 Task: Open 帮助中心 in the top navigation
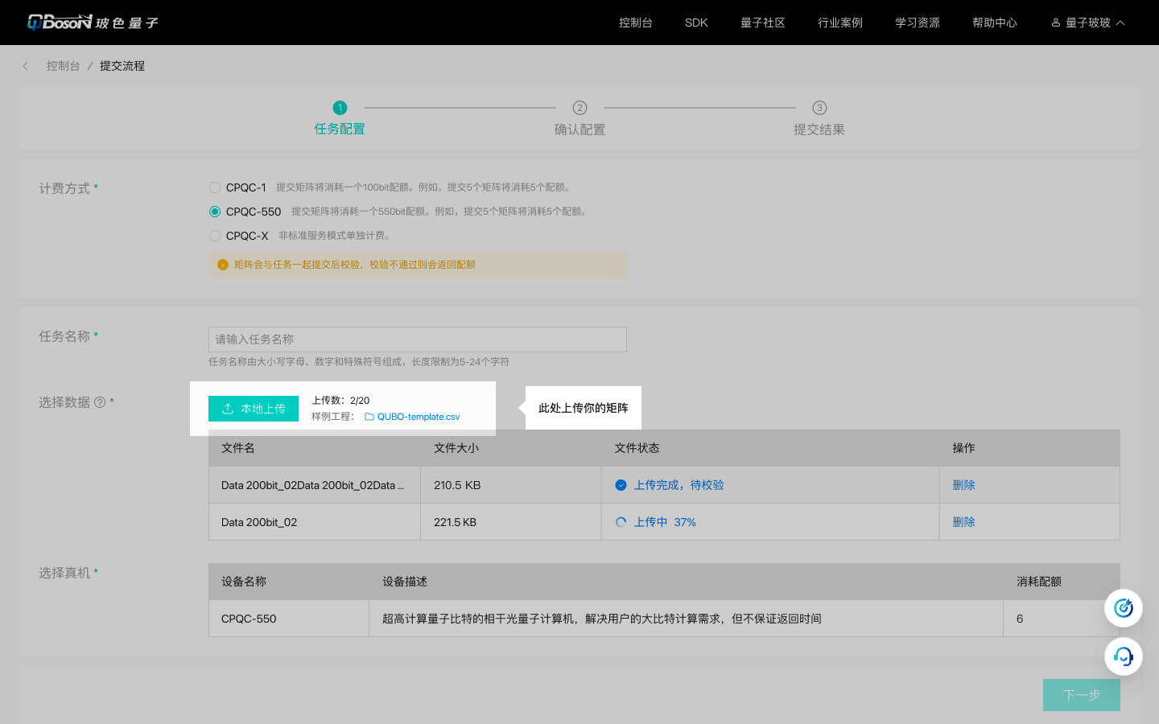(995, 23)
